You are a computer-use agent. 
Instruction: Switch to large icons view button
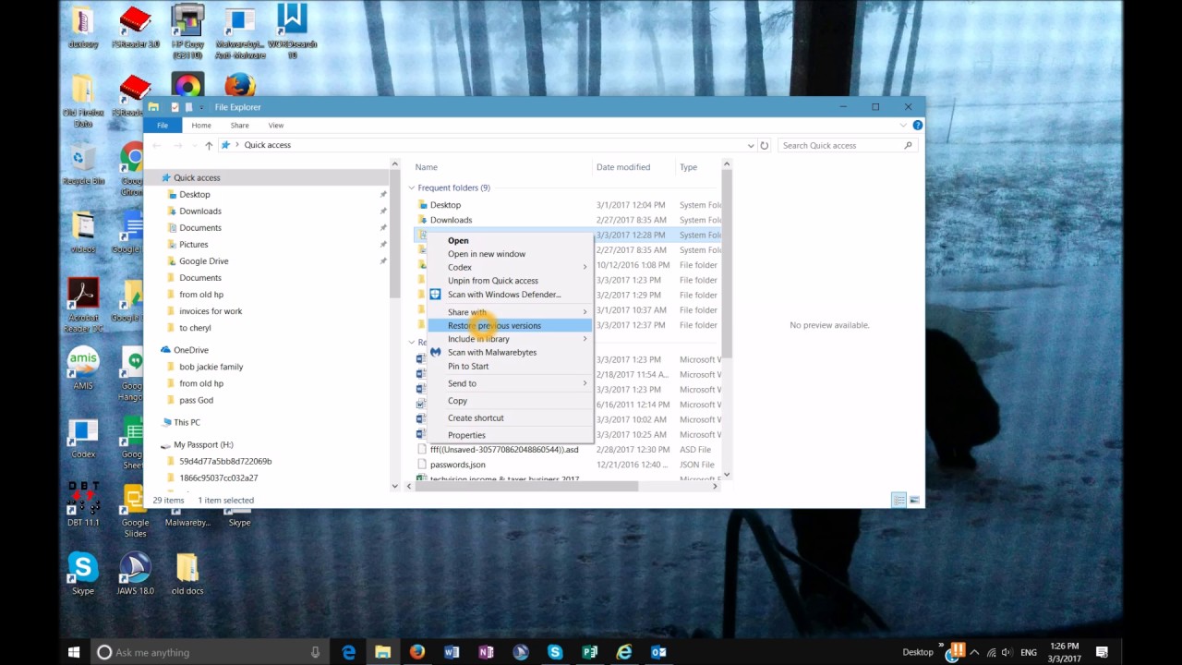pyautogui.click(x=914, y=500)
